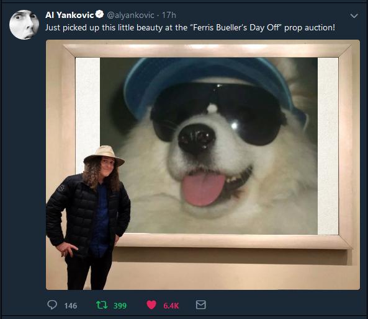
Task: Send tweet via Direct Message envelope icon
Action: [x=201, y=305]
